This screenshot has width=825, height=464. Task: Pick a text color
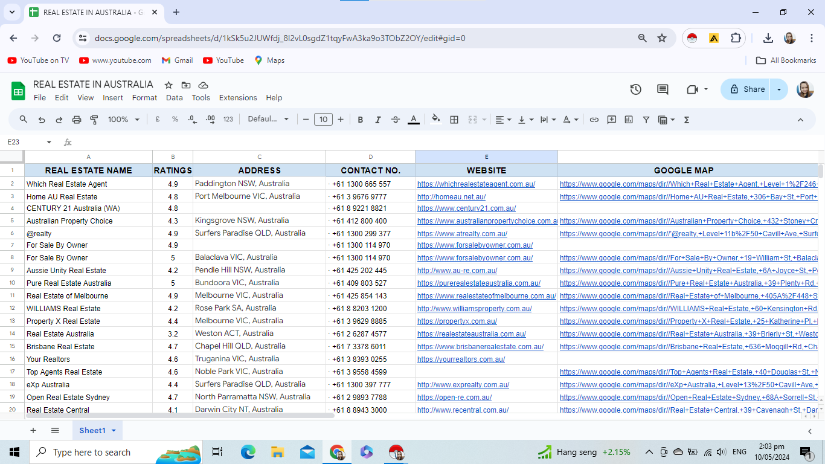(x=413, y=120)
